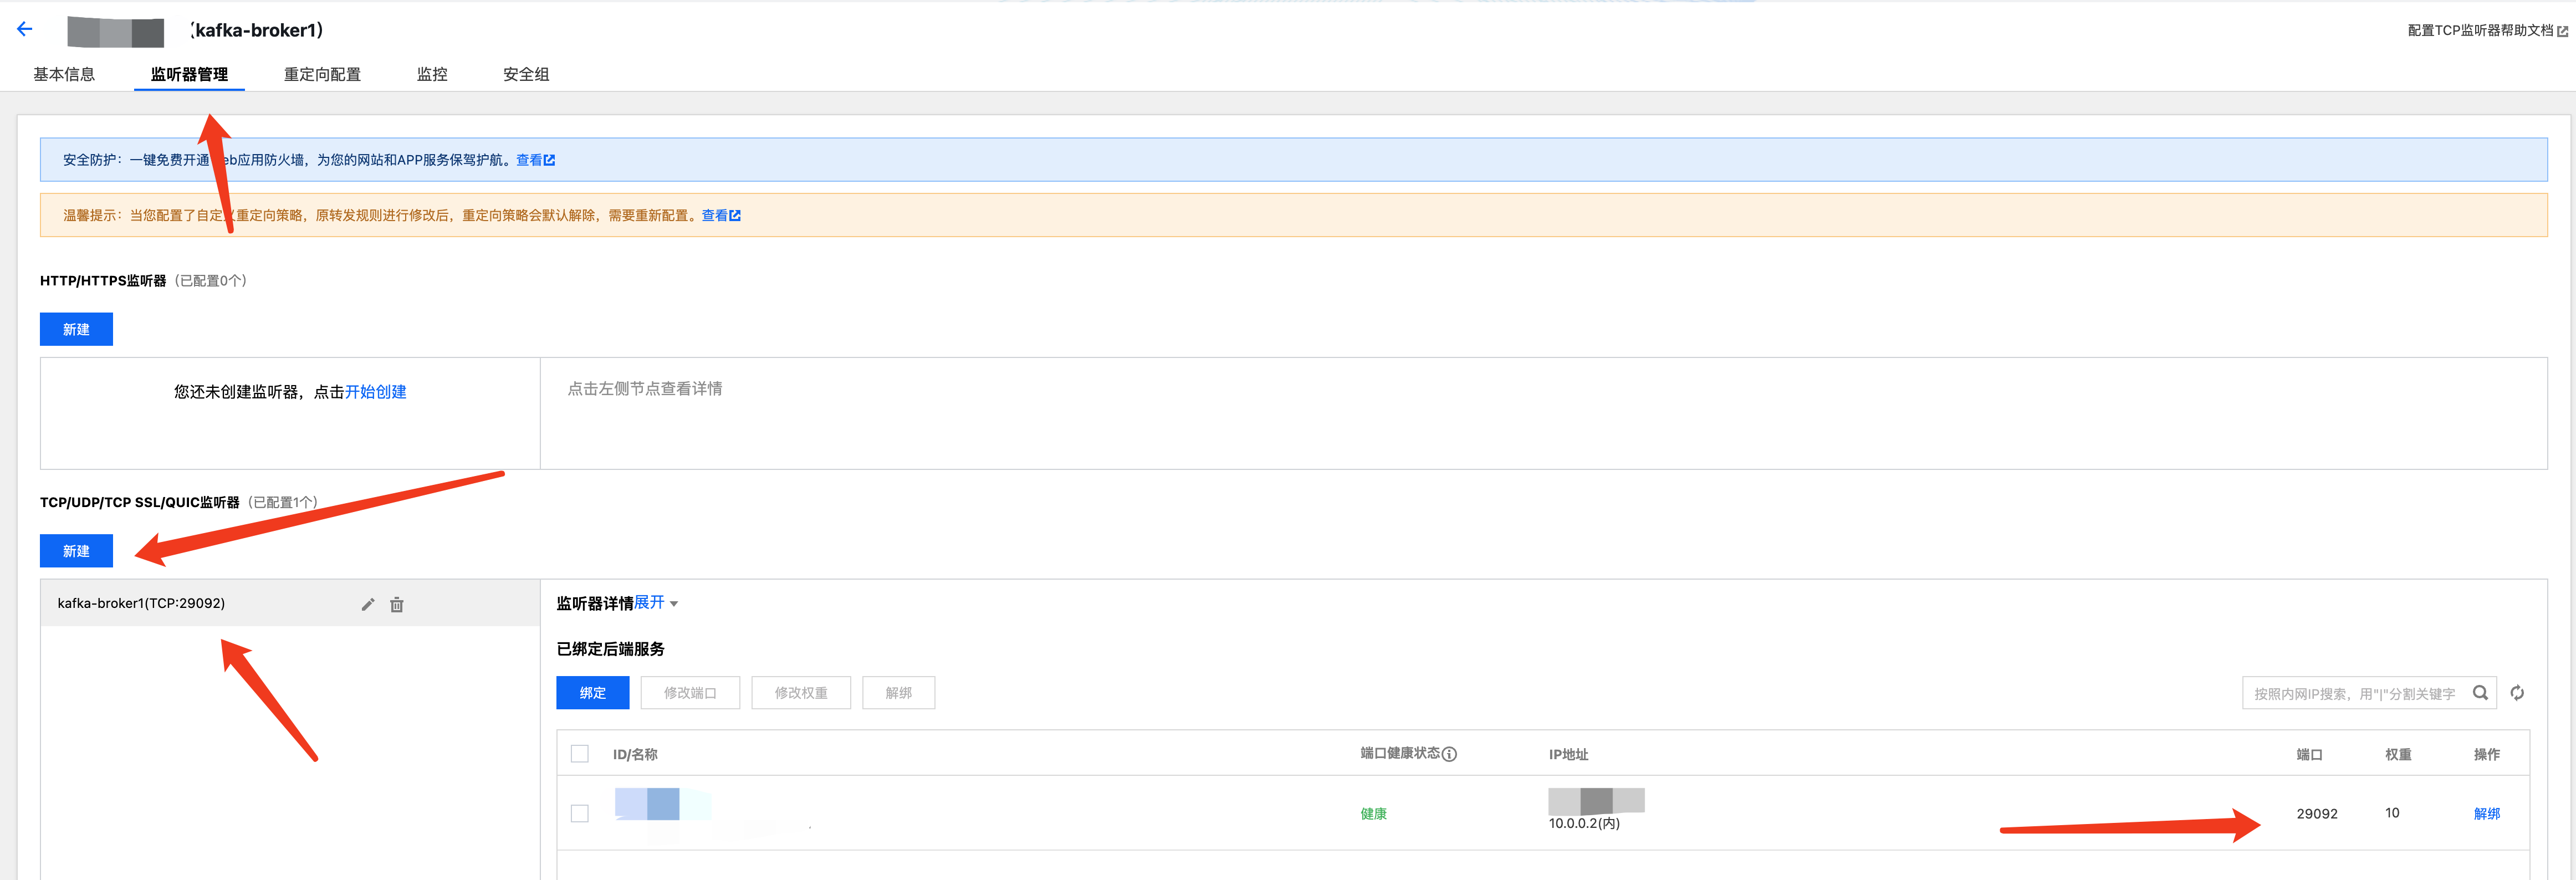Go to the 安全组 tab
Viewport: 2576px width, 880px height.
526,74
